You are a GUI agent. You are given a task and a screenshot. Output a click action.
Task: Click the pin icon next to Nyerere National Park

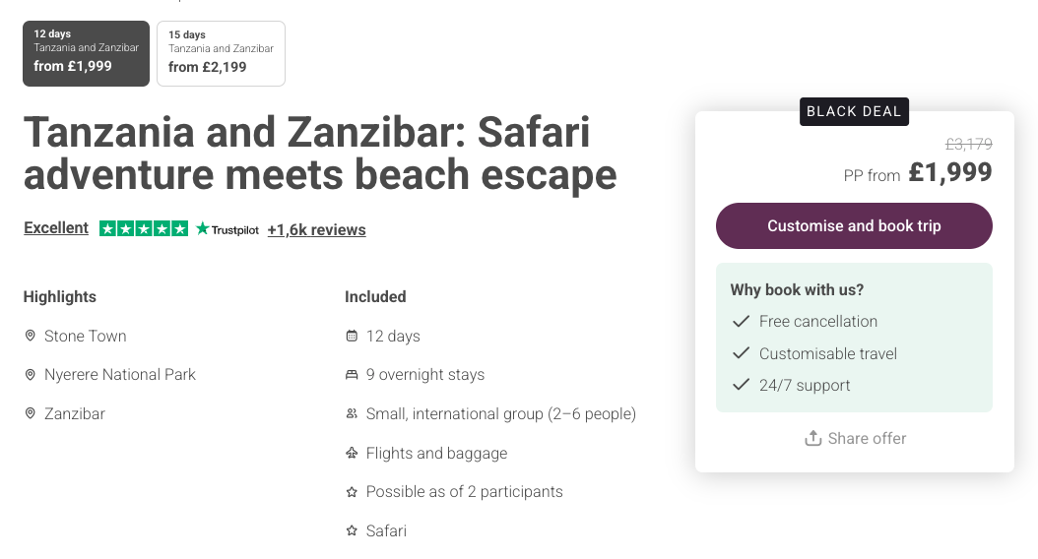pos(31,375)
